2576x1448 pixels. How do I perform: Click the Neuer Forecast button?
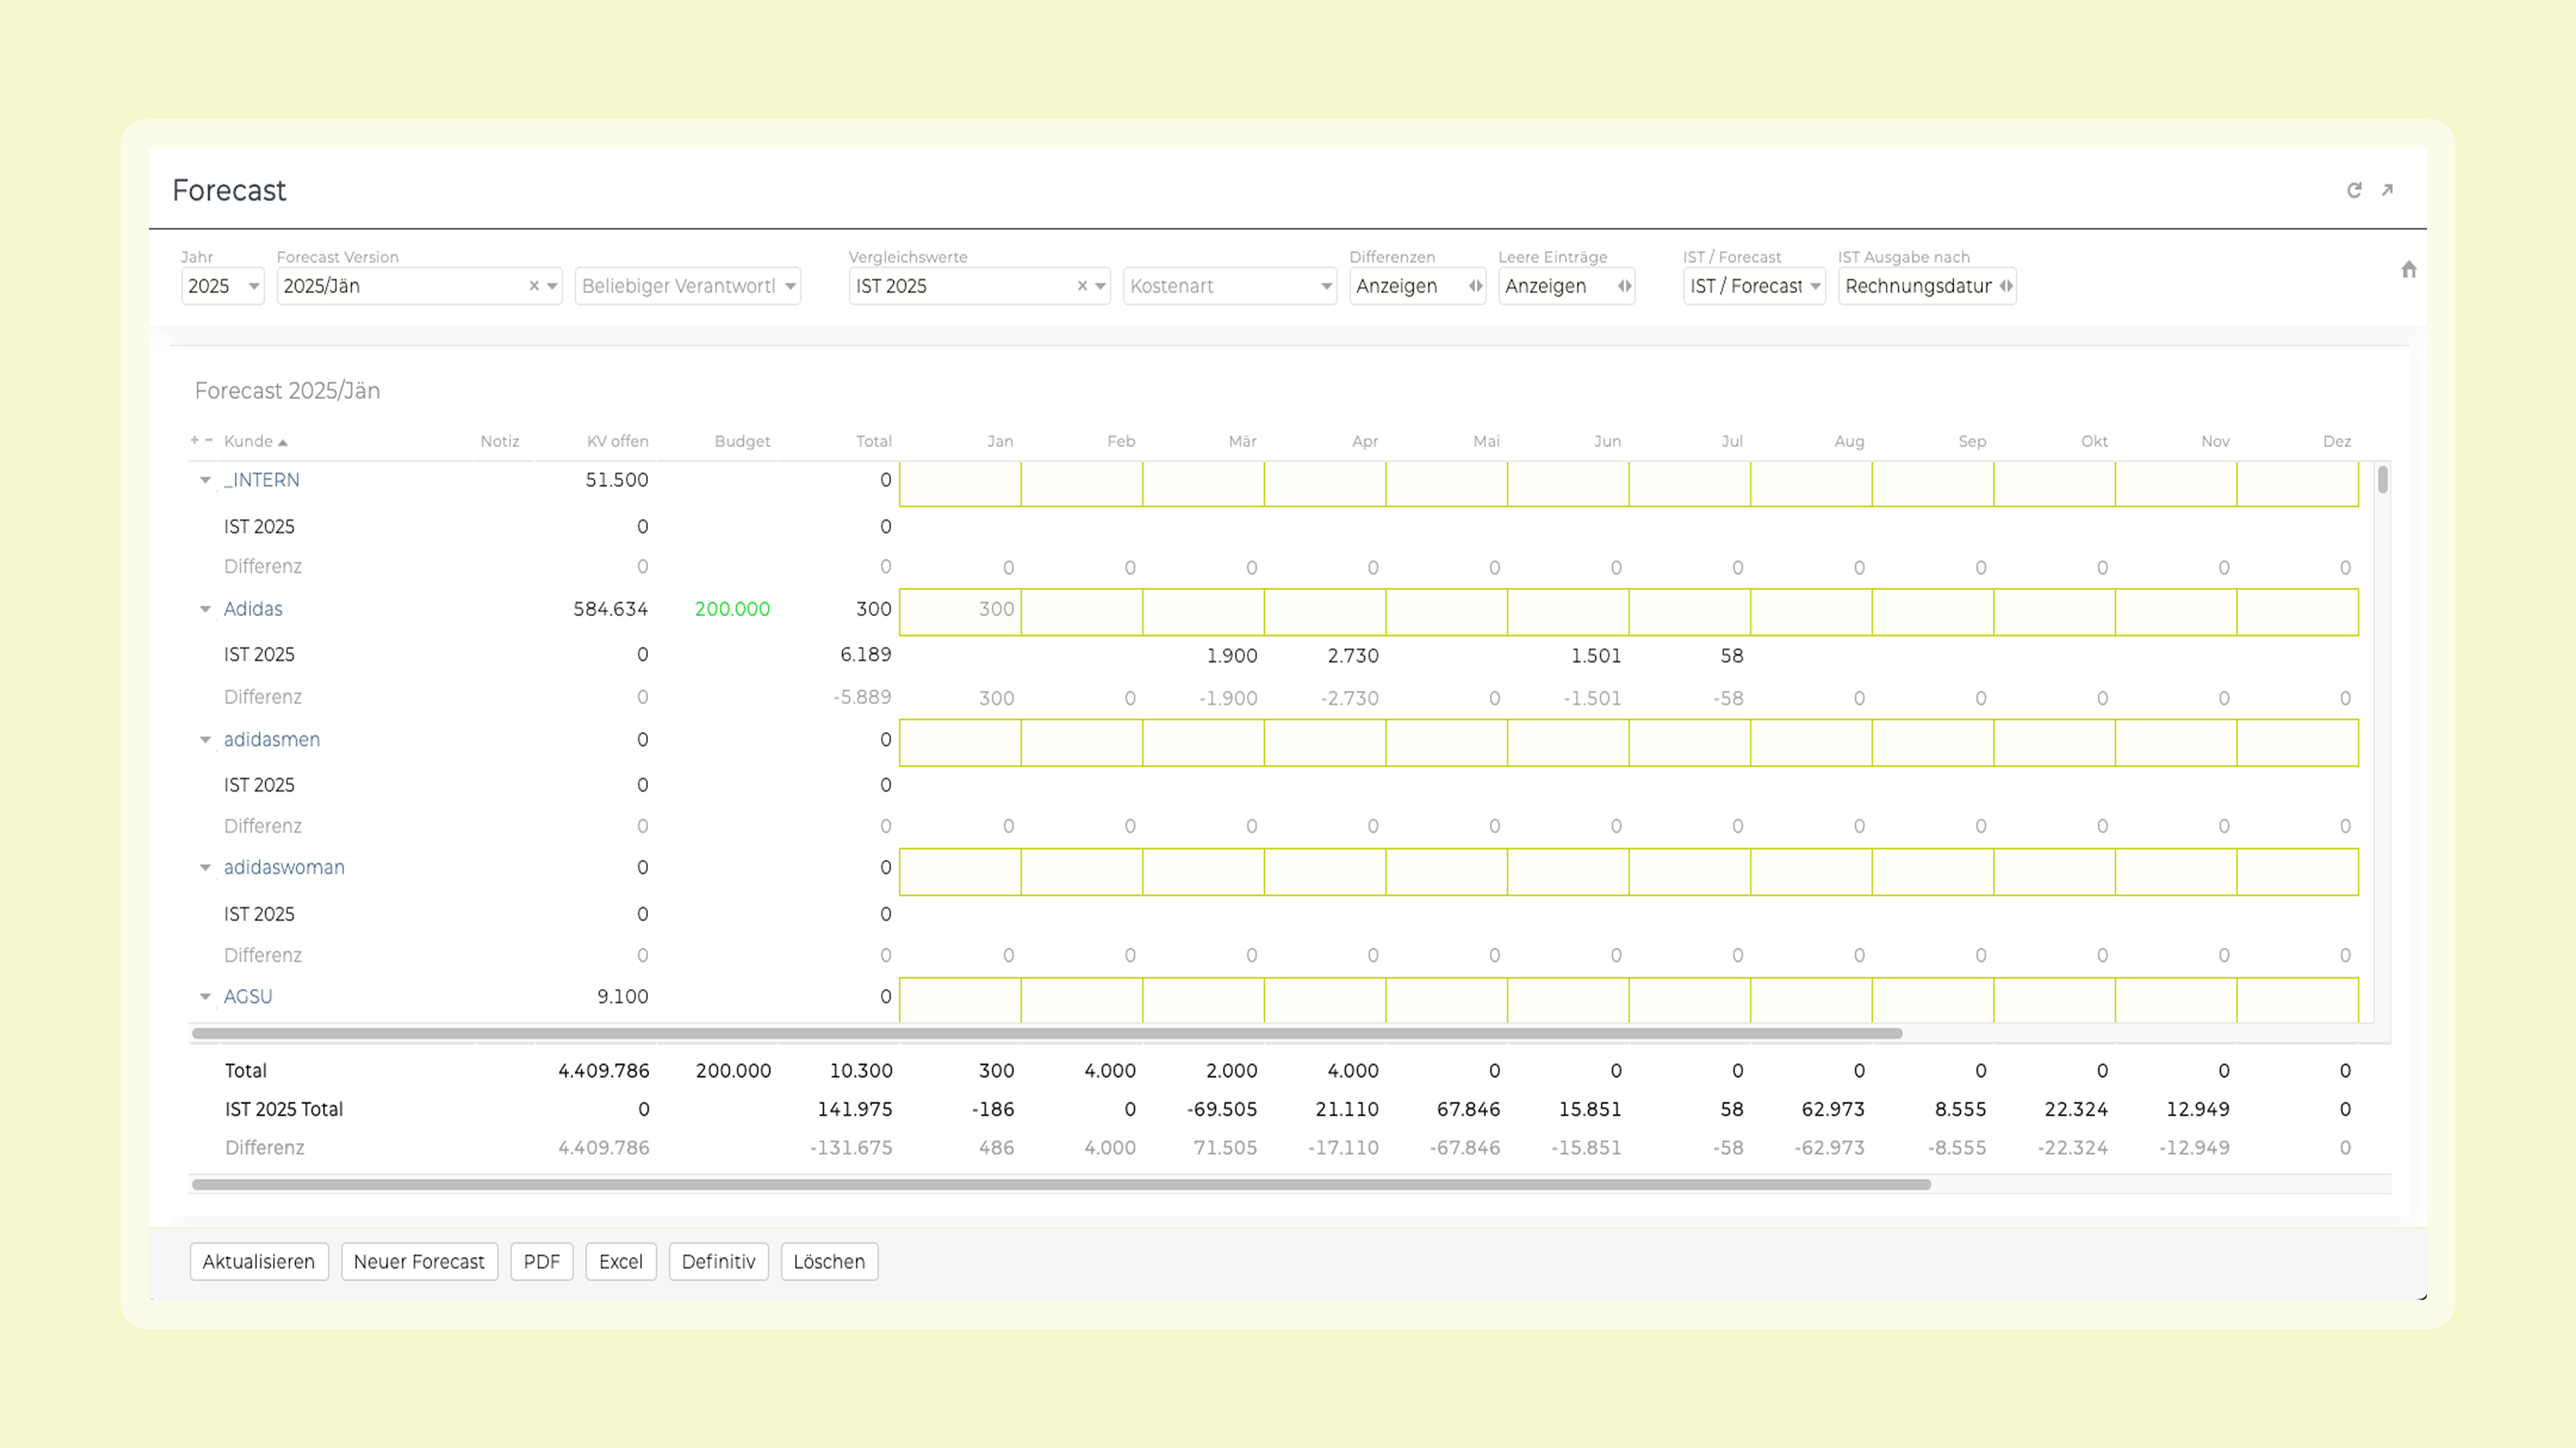pos(419,1261)
